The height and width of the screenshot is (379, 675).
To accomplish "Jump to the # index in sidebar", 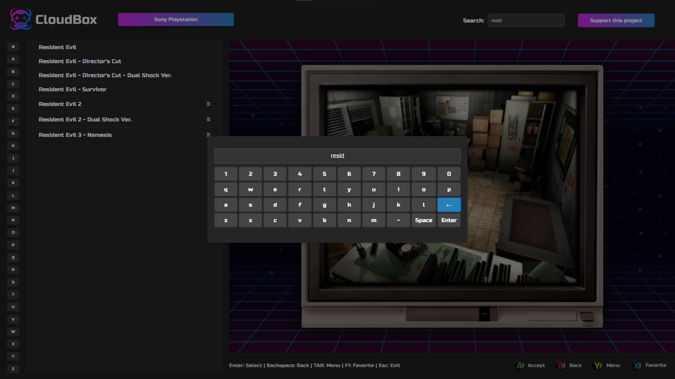I will [x=13, y=47].
